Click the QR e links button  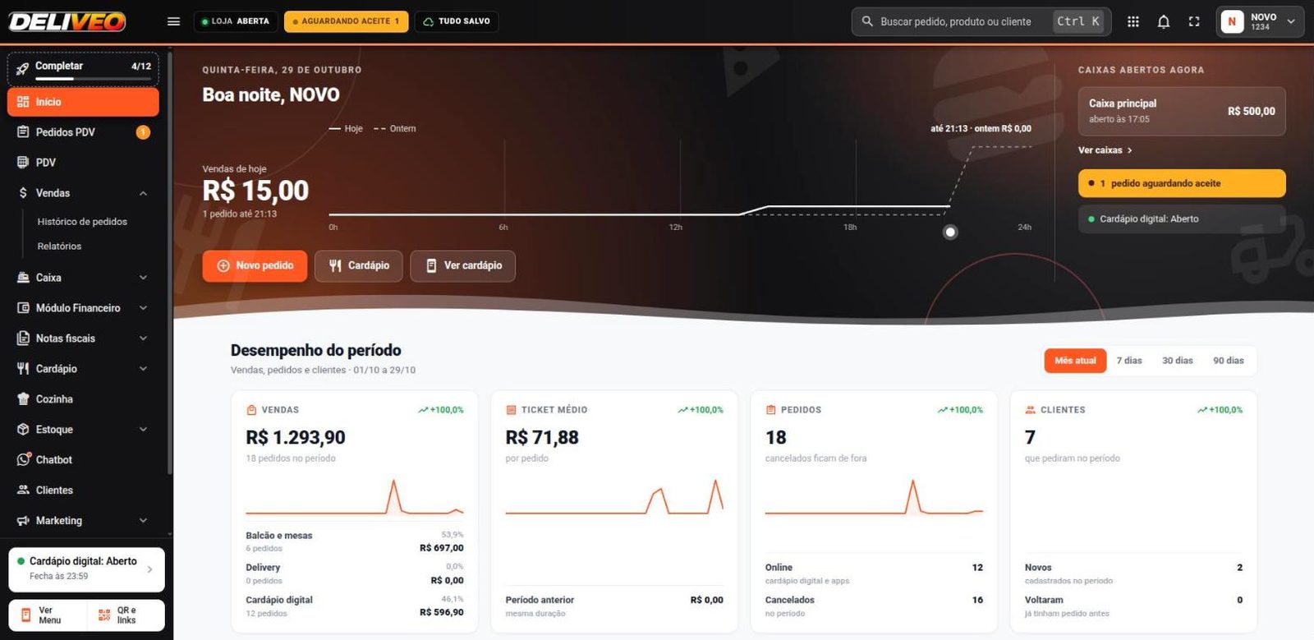126,615
